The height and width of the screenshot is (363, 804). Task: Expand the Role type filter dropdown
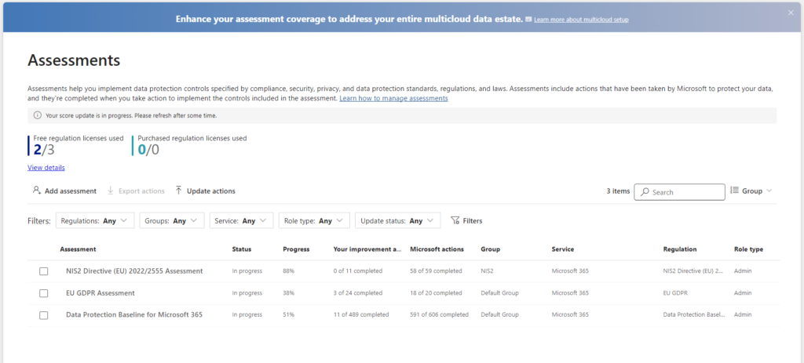coord(313,221)
